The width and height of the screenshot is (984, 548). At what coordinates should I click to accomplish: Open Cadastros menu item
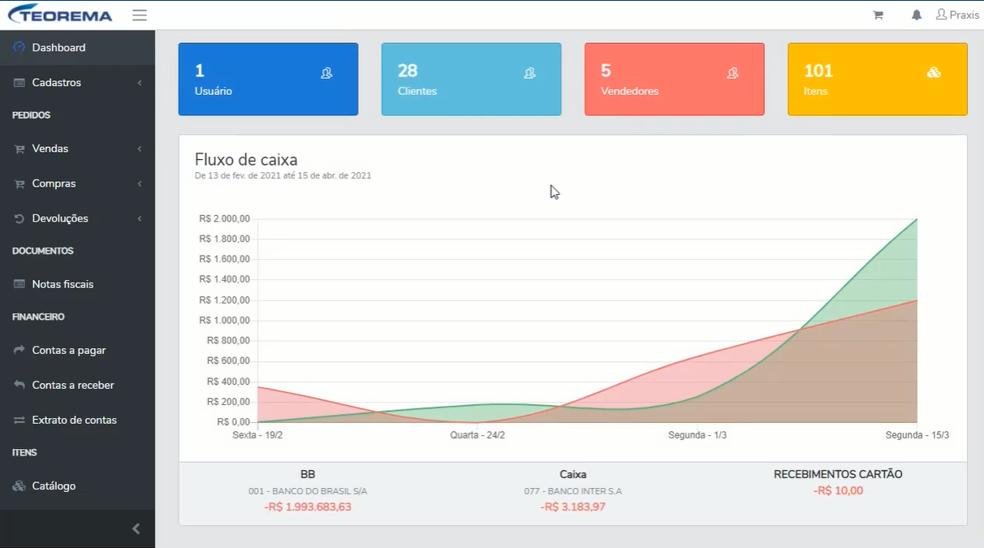point(77,83)
